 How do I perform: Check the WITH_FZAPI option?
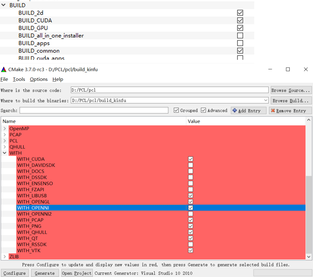pyautogui.click(x=191, y=189)
